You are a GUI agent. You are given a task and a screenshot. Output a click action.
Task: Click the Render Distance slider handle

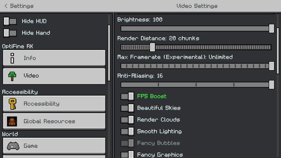[152, 47]
